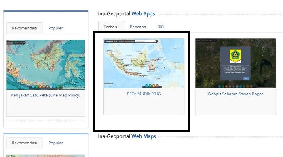Click the One Map Policy map thumbnail
Viewport: 283px width, 157px height.
(x=46, y=65)
